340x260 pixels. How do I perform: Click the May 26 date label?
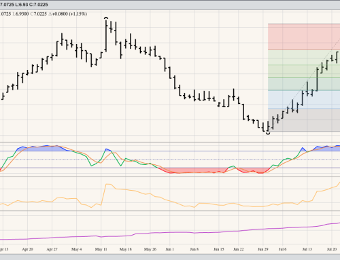150,249
